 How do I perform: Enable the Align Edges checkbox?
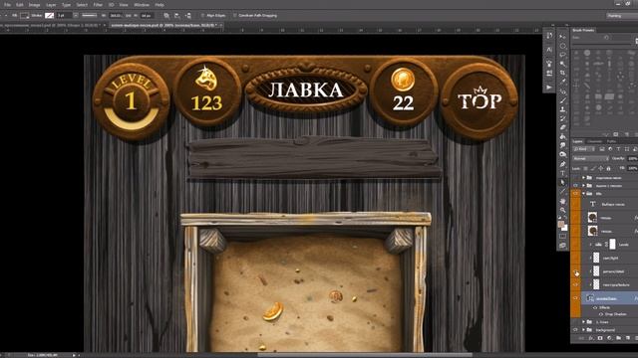pos(202,16)
